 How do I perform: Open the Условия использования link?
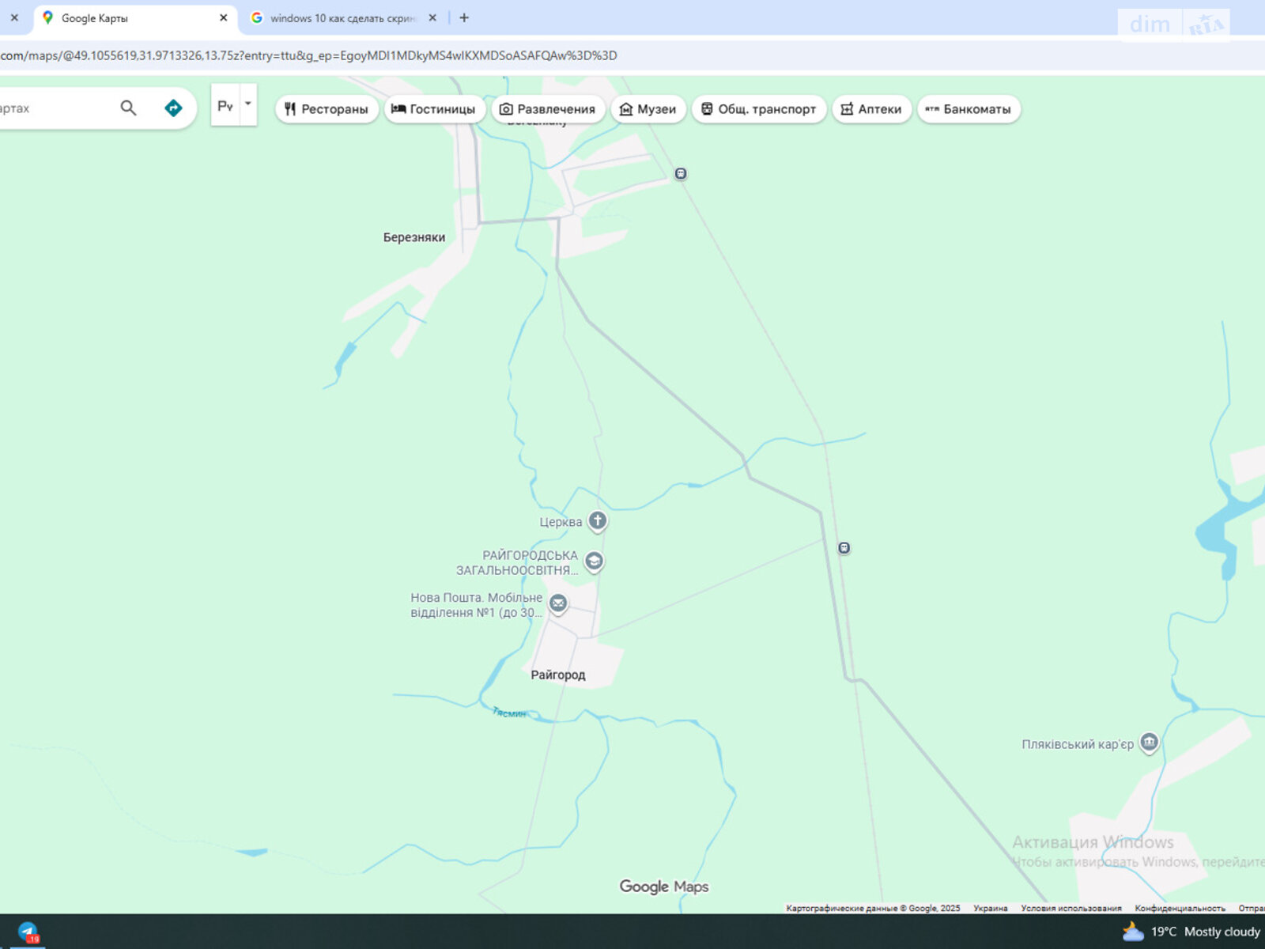tap(1071, 908)
